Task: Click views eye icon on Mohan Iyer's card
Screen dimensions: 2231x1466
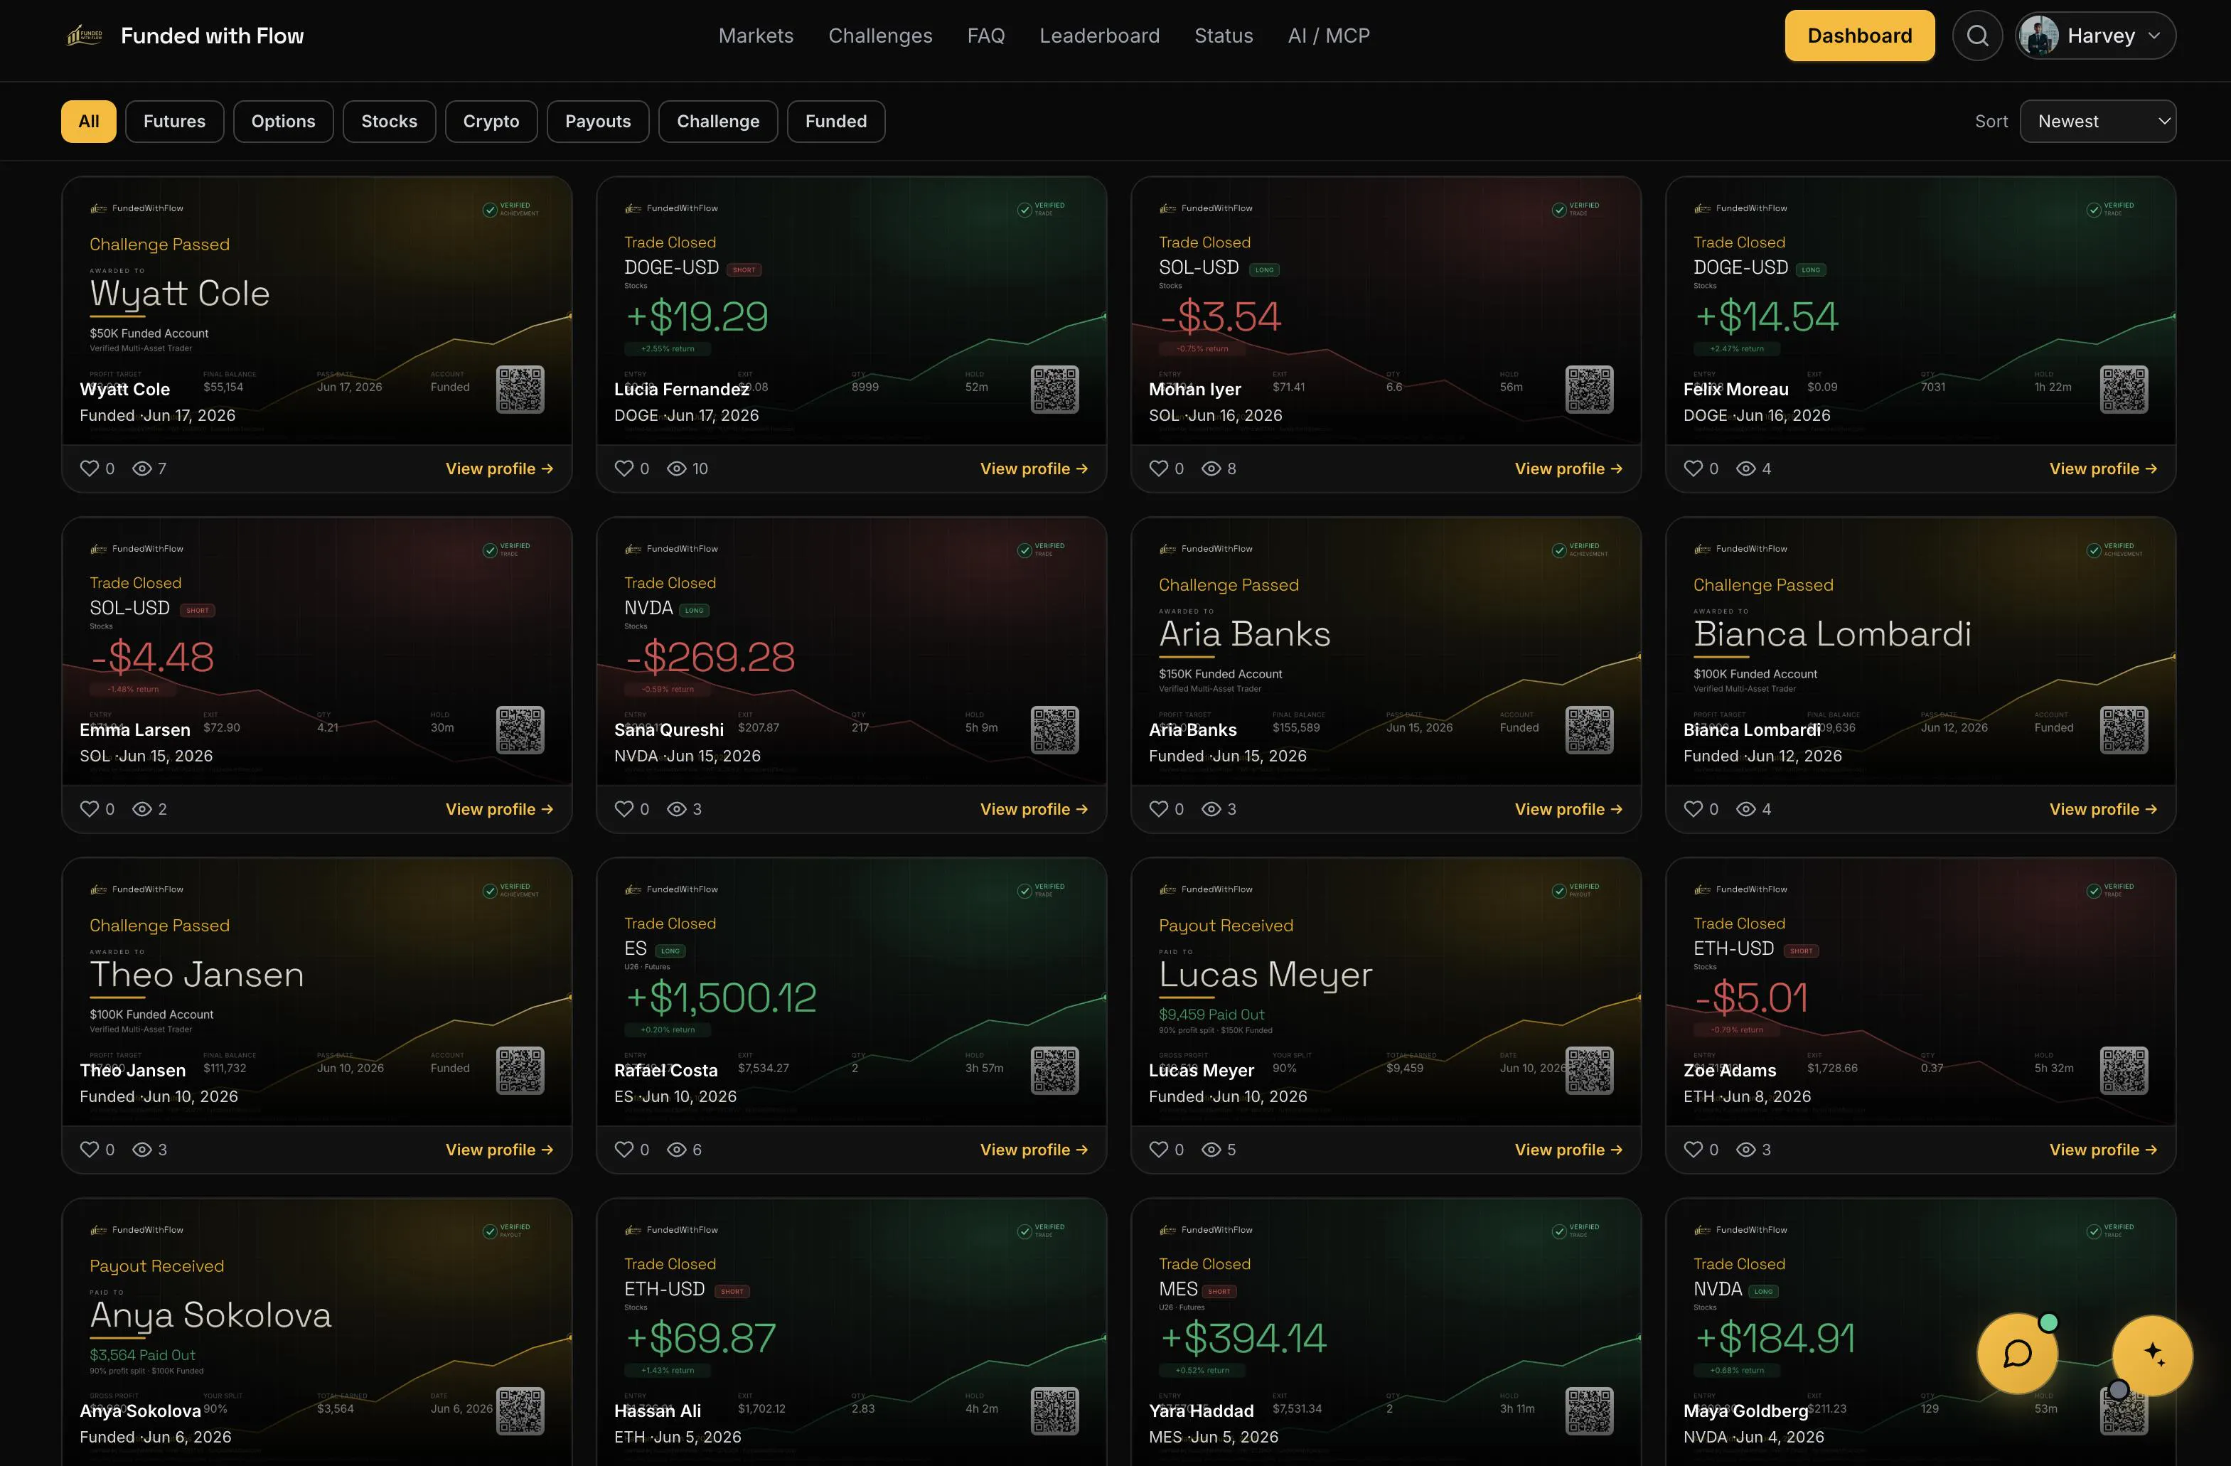Action: tap(1211, 469)
